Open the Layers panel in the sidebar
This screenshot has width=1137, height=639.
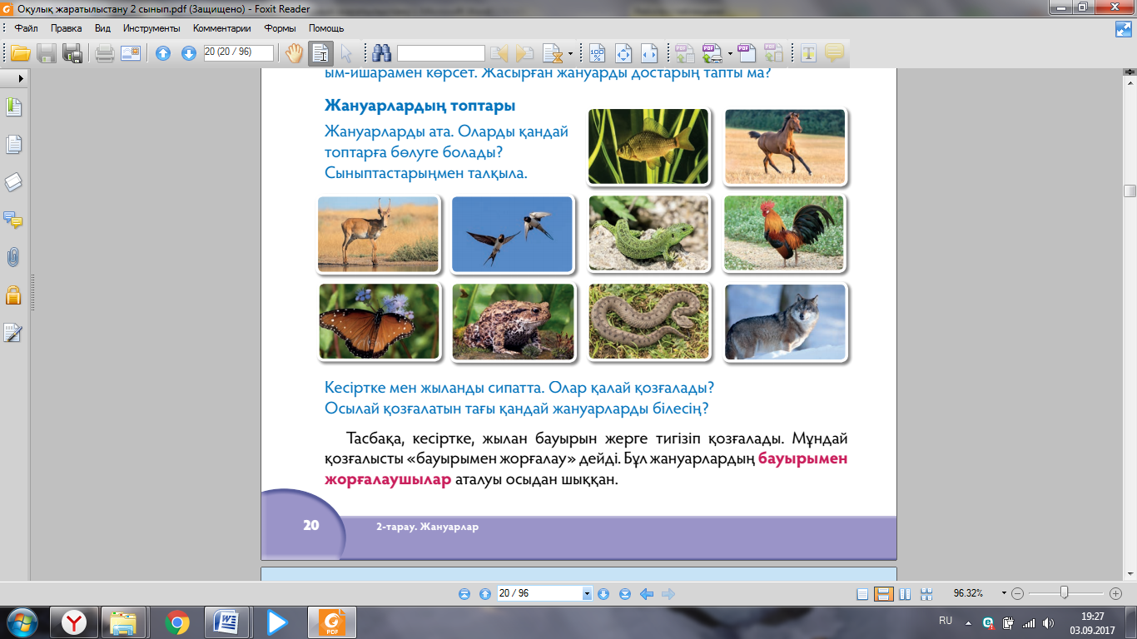pyautogui.click(x=13, y=182)
